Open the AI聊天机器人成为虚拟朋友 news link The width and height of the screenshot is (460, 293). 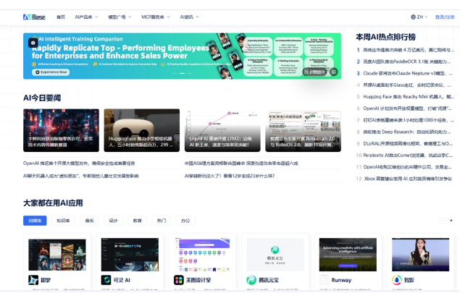[80, 176]
